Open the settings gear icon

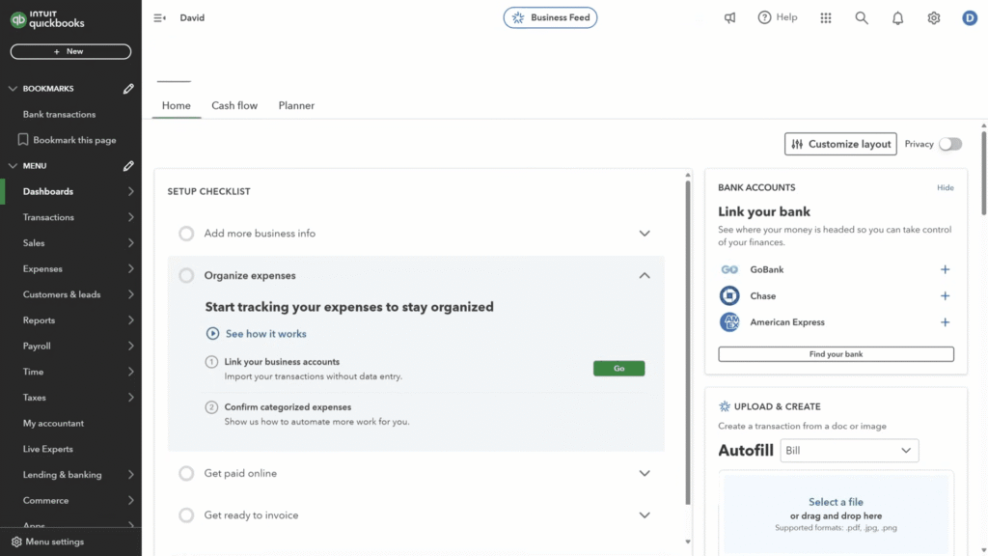pos(933,18)
